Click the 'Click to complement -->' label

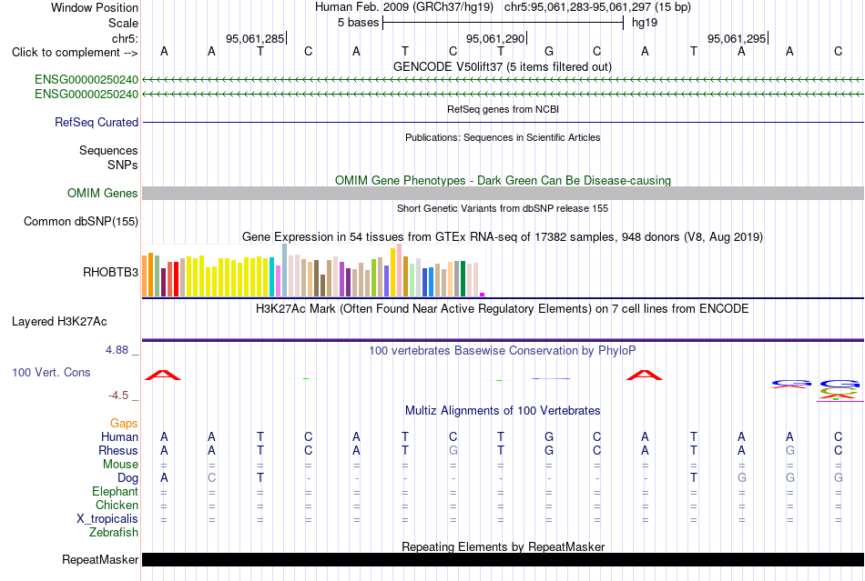pyautogui.click(x=75, y=53)
